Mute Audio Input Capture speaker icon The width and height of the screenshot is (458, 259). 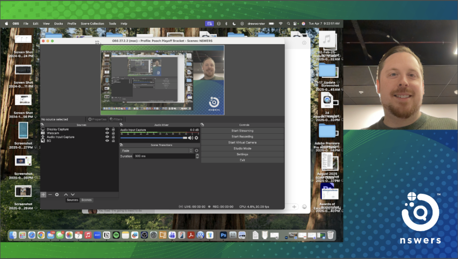click(191, 138)
